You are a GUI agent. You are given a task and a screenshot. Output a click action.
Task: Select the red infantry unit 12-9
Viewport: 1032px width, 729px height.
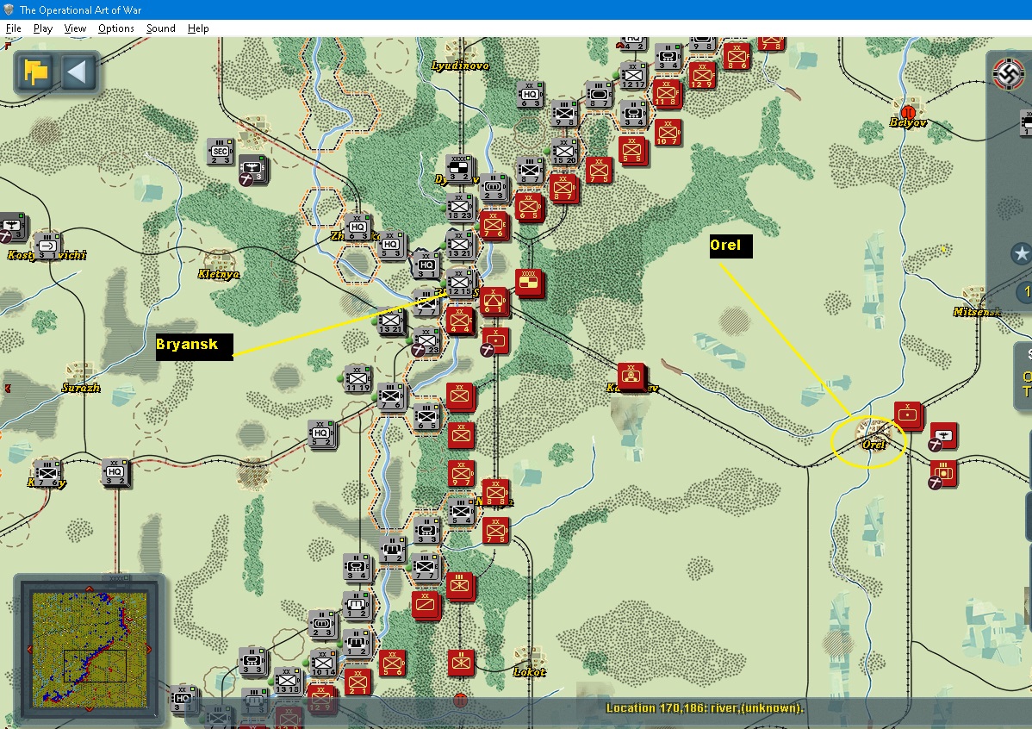[x=701, y=75]
